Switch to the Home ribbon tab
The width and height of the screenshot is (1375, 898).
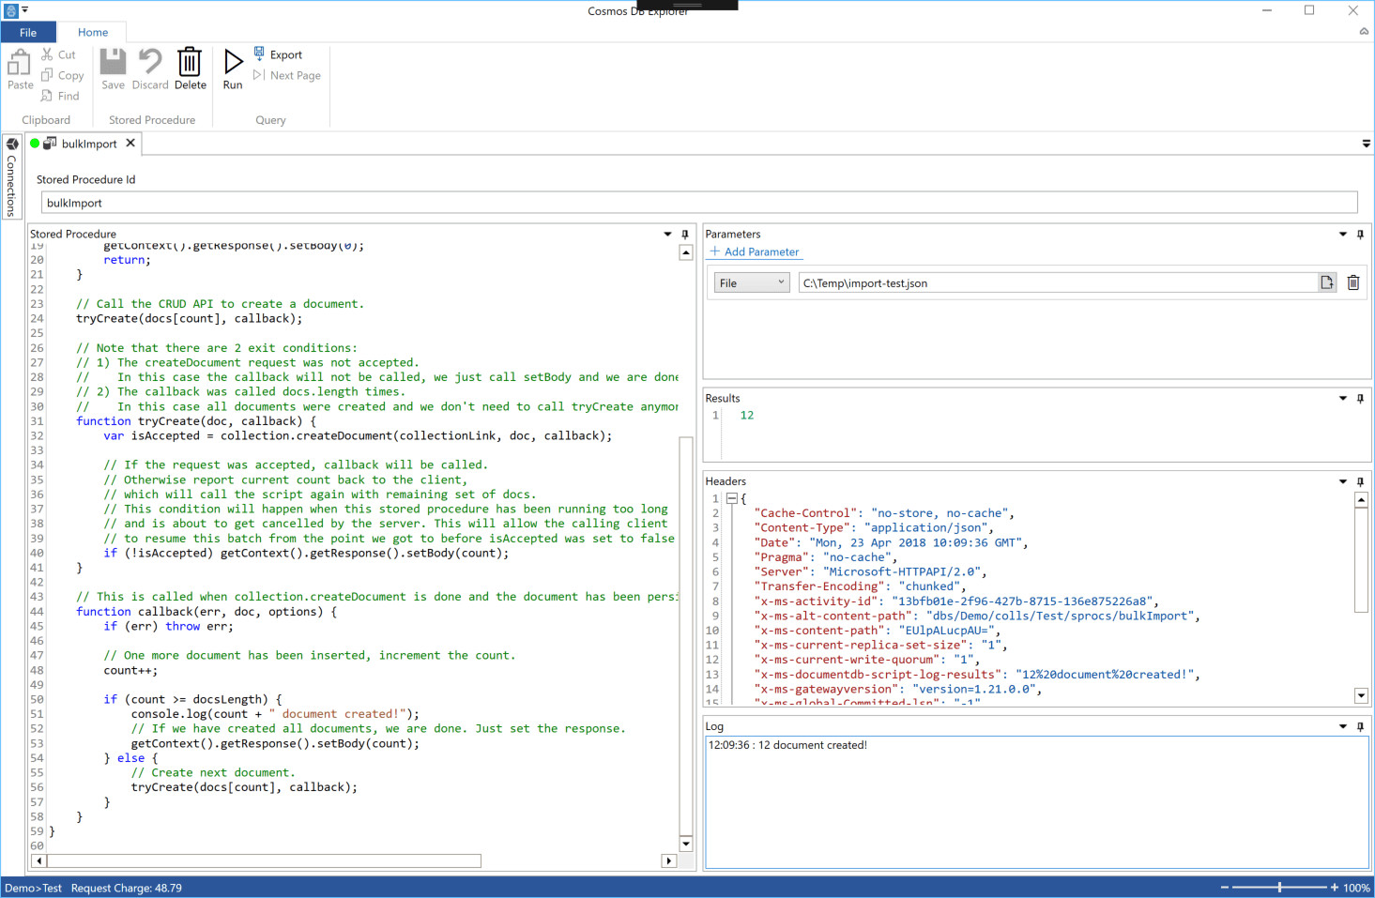pyautogui.click(x=93, y=32)
